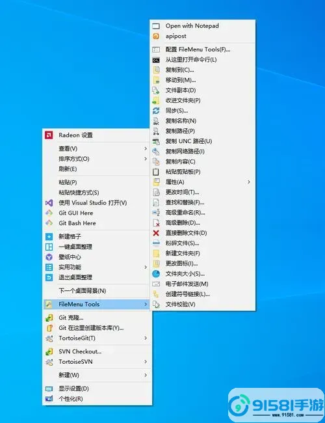Click the Git Bash Here icon

point(49,223)
